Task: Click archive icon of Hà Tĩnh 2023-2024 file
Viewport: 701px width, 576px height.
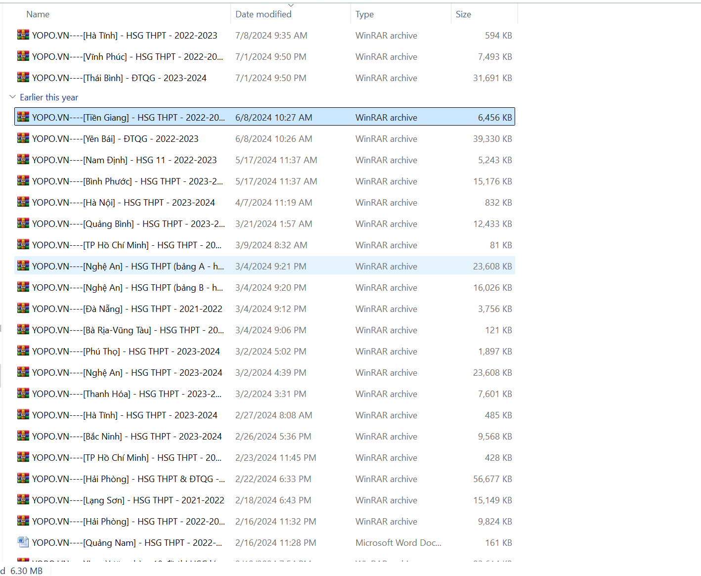Action: [23, 414]
